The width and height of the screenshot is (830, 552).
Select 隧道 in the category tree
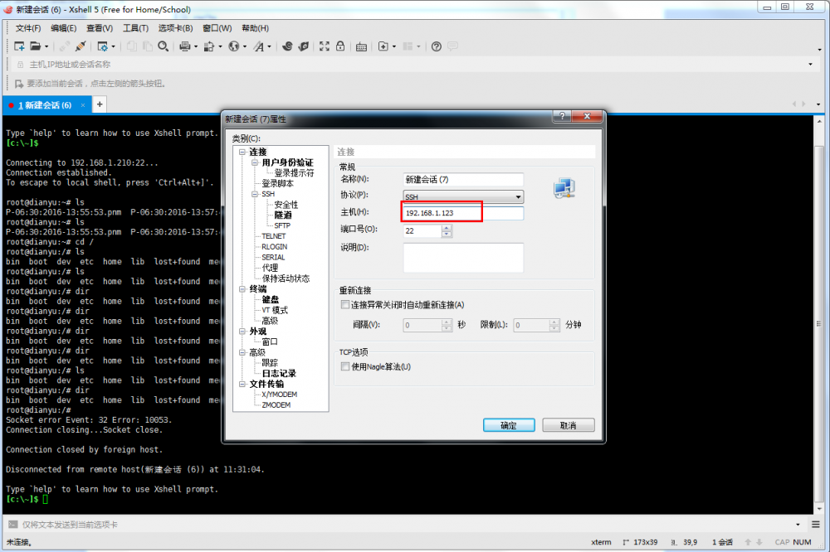[x=283, y=215]
